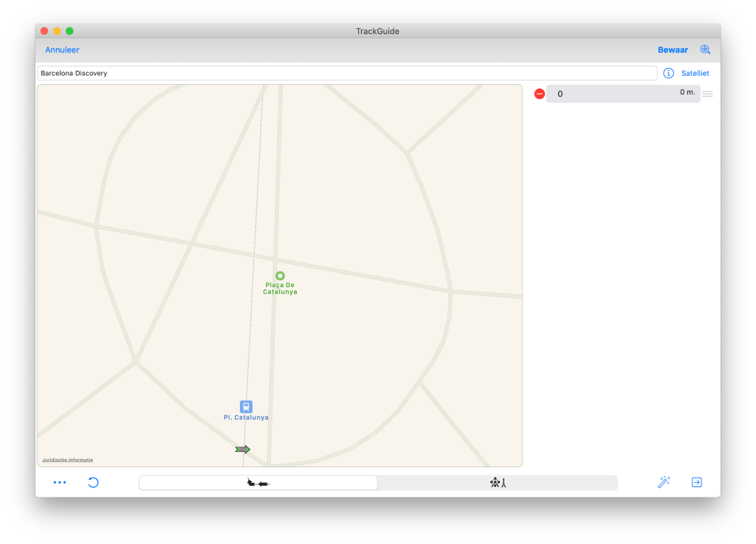Viewport: 756px width, 544px height.
Task: Click the magic wand icon
Action: 664,482
